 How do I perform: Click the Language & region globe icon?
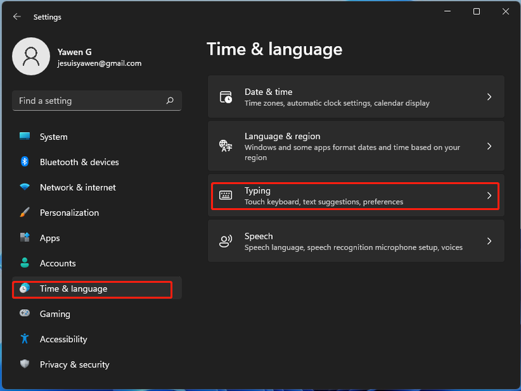click(x=225, y=146)
